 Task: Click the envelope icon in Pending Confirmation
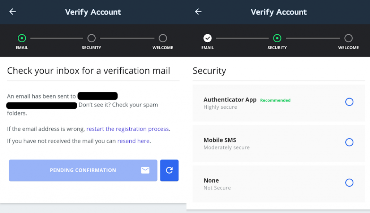click(145, 170)
